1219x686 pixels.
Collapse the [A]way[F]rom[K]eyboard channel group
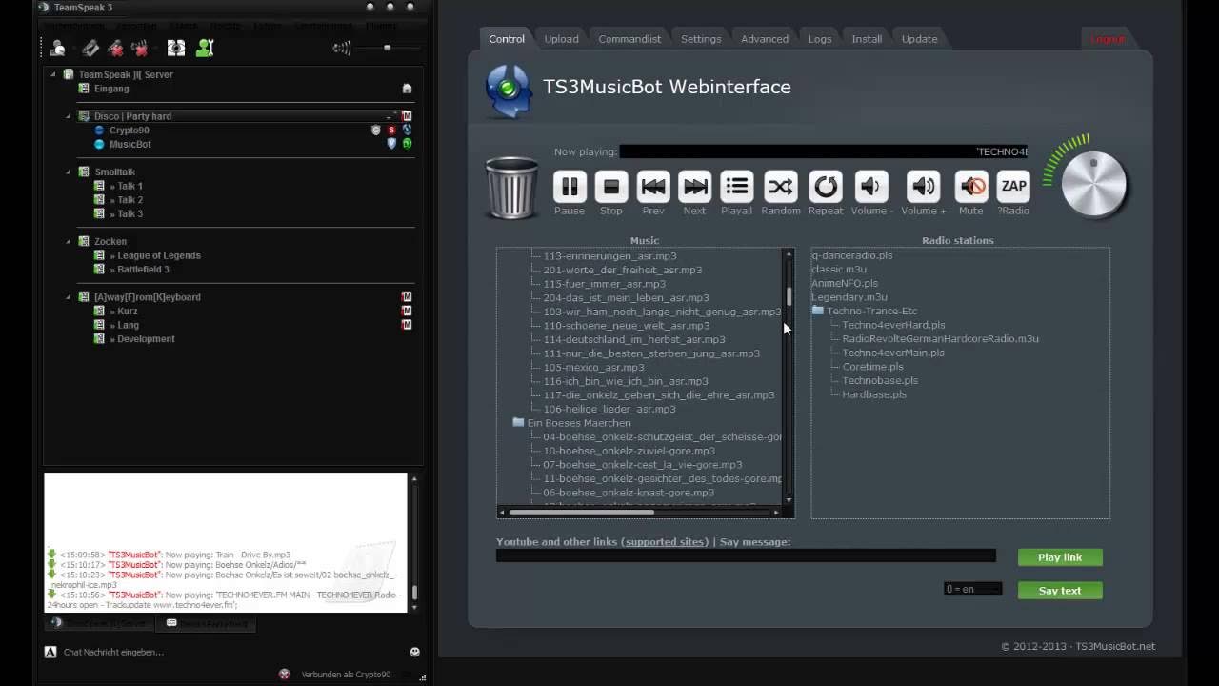click(69, 297)
